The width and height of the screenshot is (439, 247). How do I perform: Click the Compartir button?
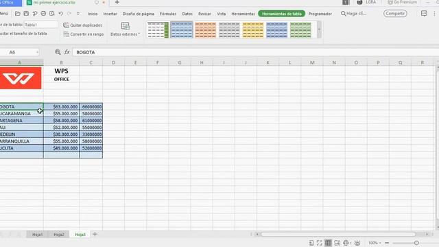395,14
